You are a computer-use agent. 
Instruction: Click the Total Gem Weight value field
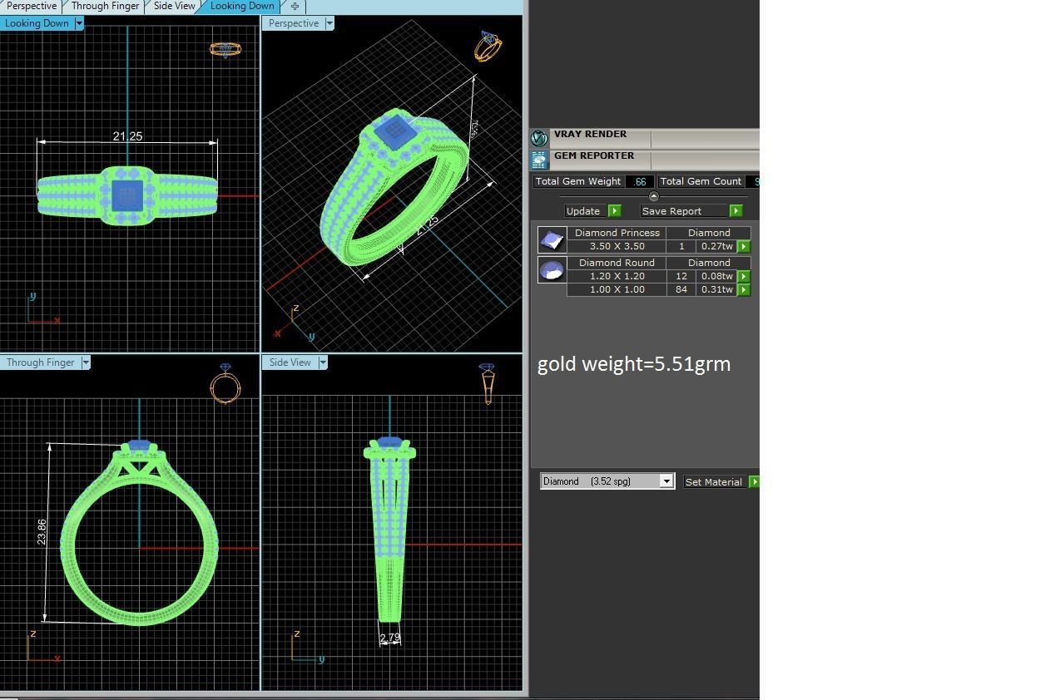(x=639, y=181)
